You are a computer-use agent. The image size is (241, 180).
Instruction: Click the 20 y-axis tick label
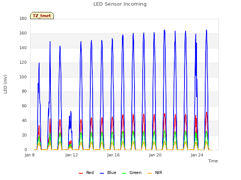click(x=24, y=135)
